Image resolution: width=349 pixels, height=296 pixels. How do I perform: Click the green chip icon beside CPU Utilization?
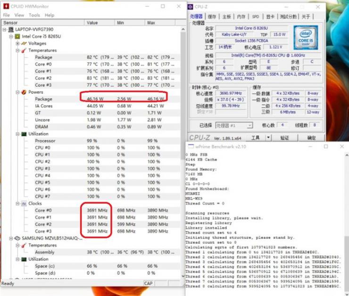click(24, 134)
